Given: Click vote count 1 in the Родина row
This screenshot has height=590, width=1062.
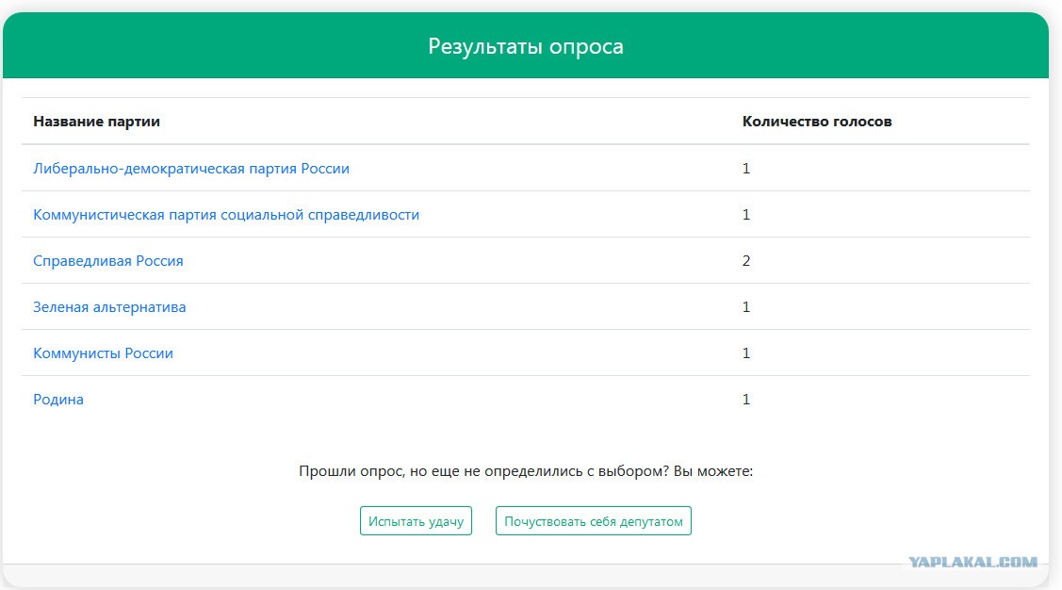Looking at the screenshot, I should pos(746,399).
